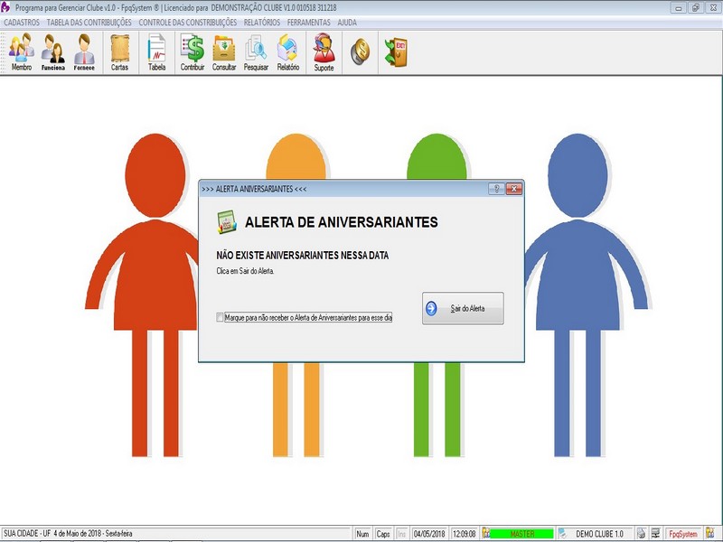Open the FERRAMENTAS menu

[x=308, y=23]
